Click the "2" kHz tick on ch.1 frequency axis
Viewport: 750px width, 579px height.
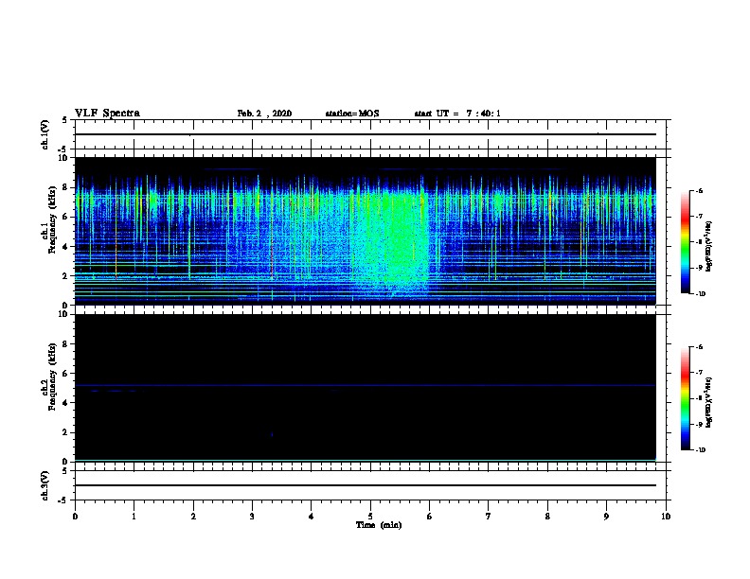(x=66, y=275)
